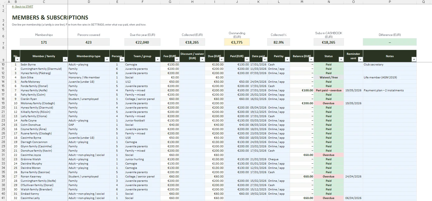Open the No. column filter dropdown
The width and height of the screenshot is (432, 201).
click(17, 59)
